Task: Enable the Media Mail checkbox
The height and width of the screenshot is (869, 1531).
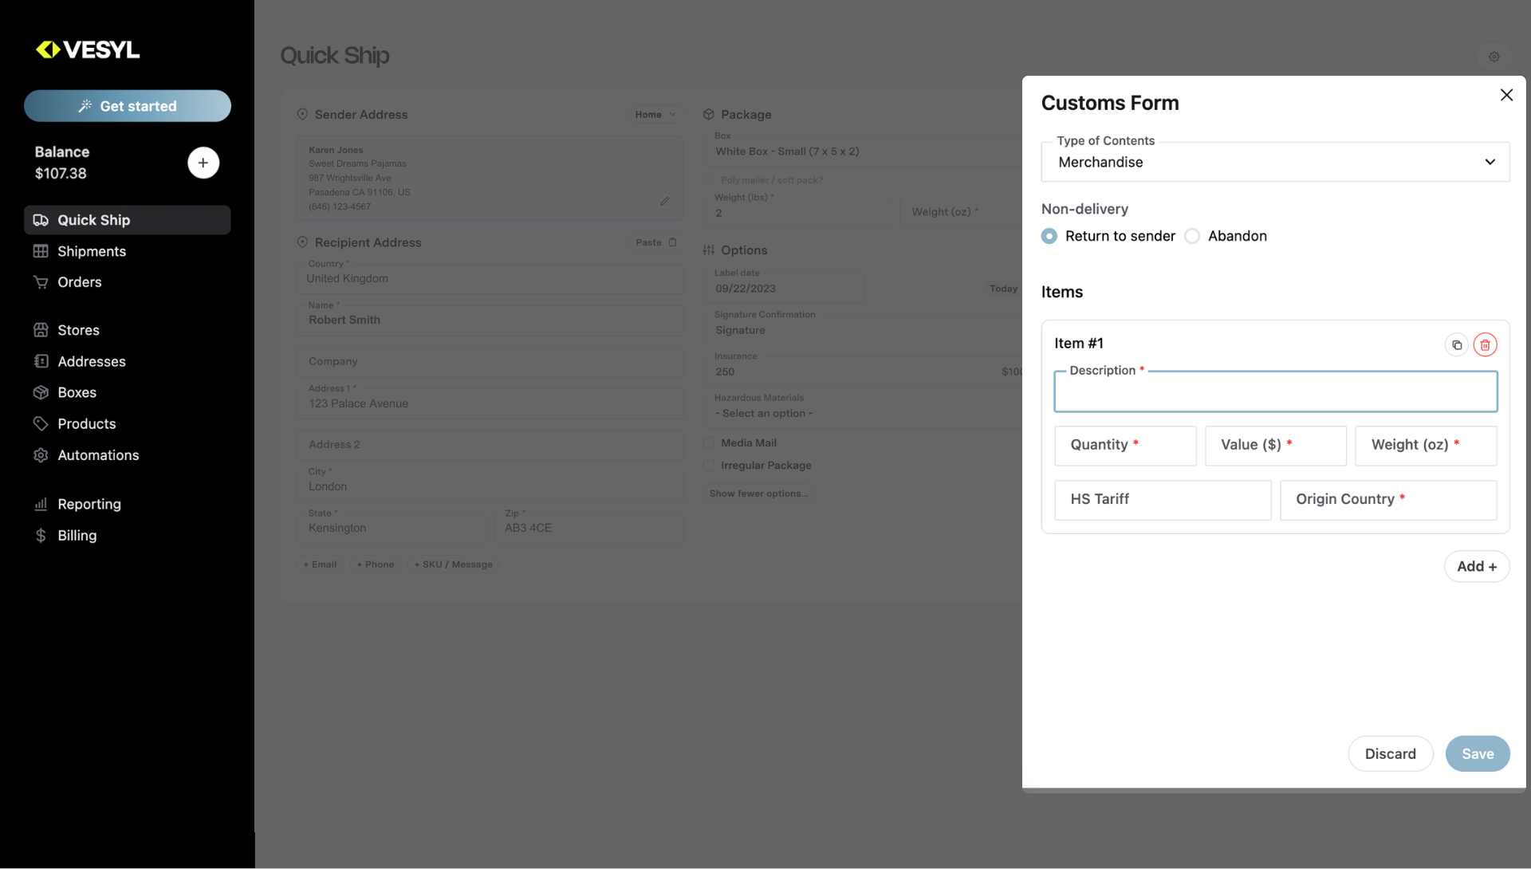Action: tap(707, 442)
